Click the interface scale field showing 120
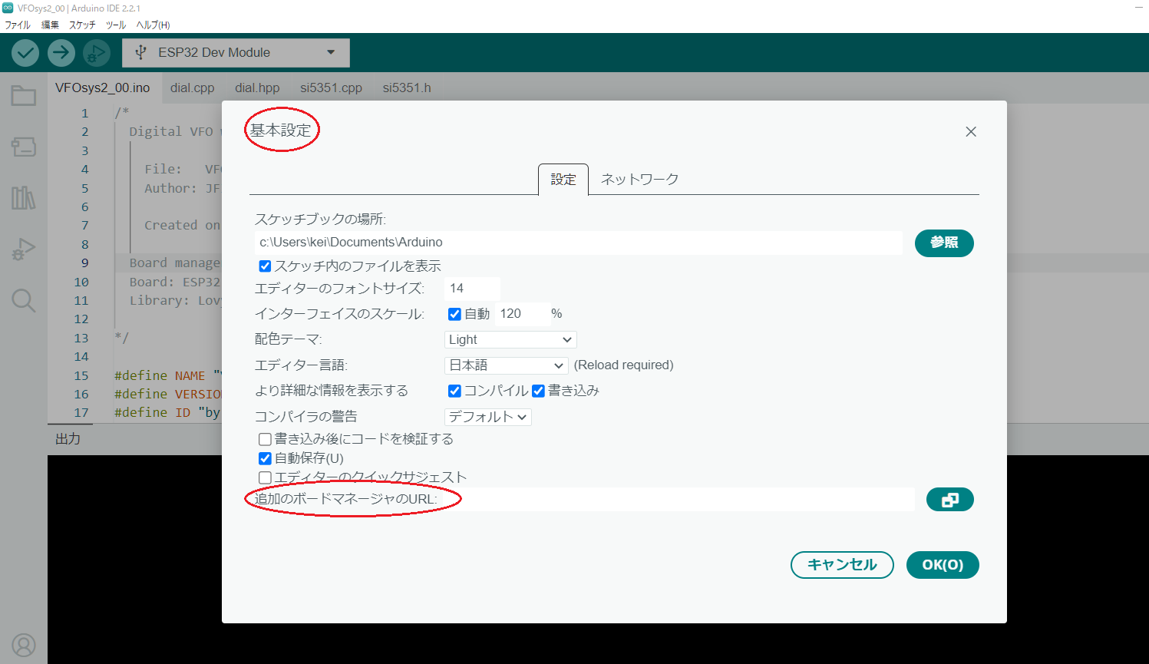The image size is (1149, 664). (522, 314)
